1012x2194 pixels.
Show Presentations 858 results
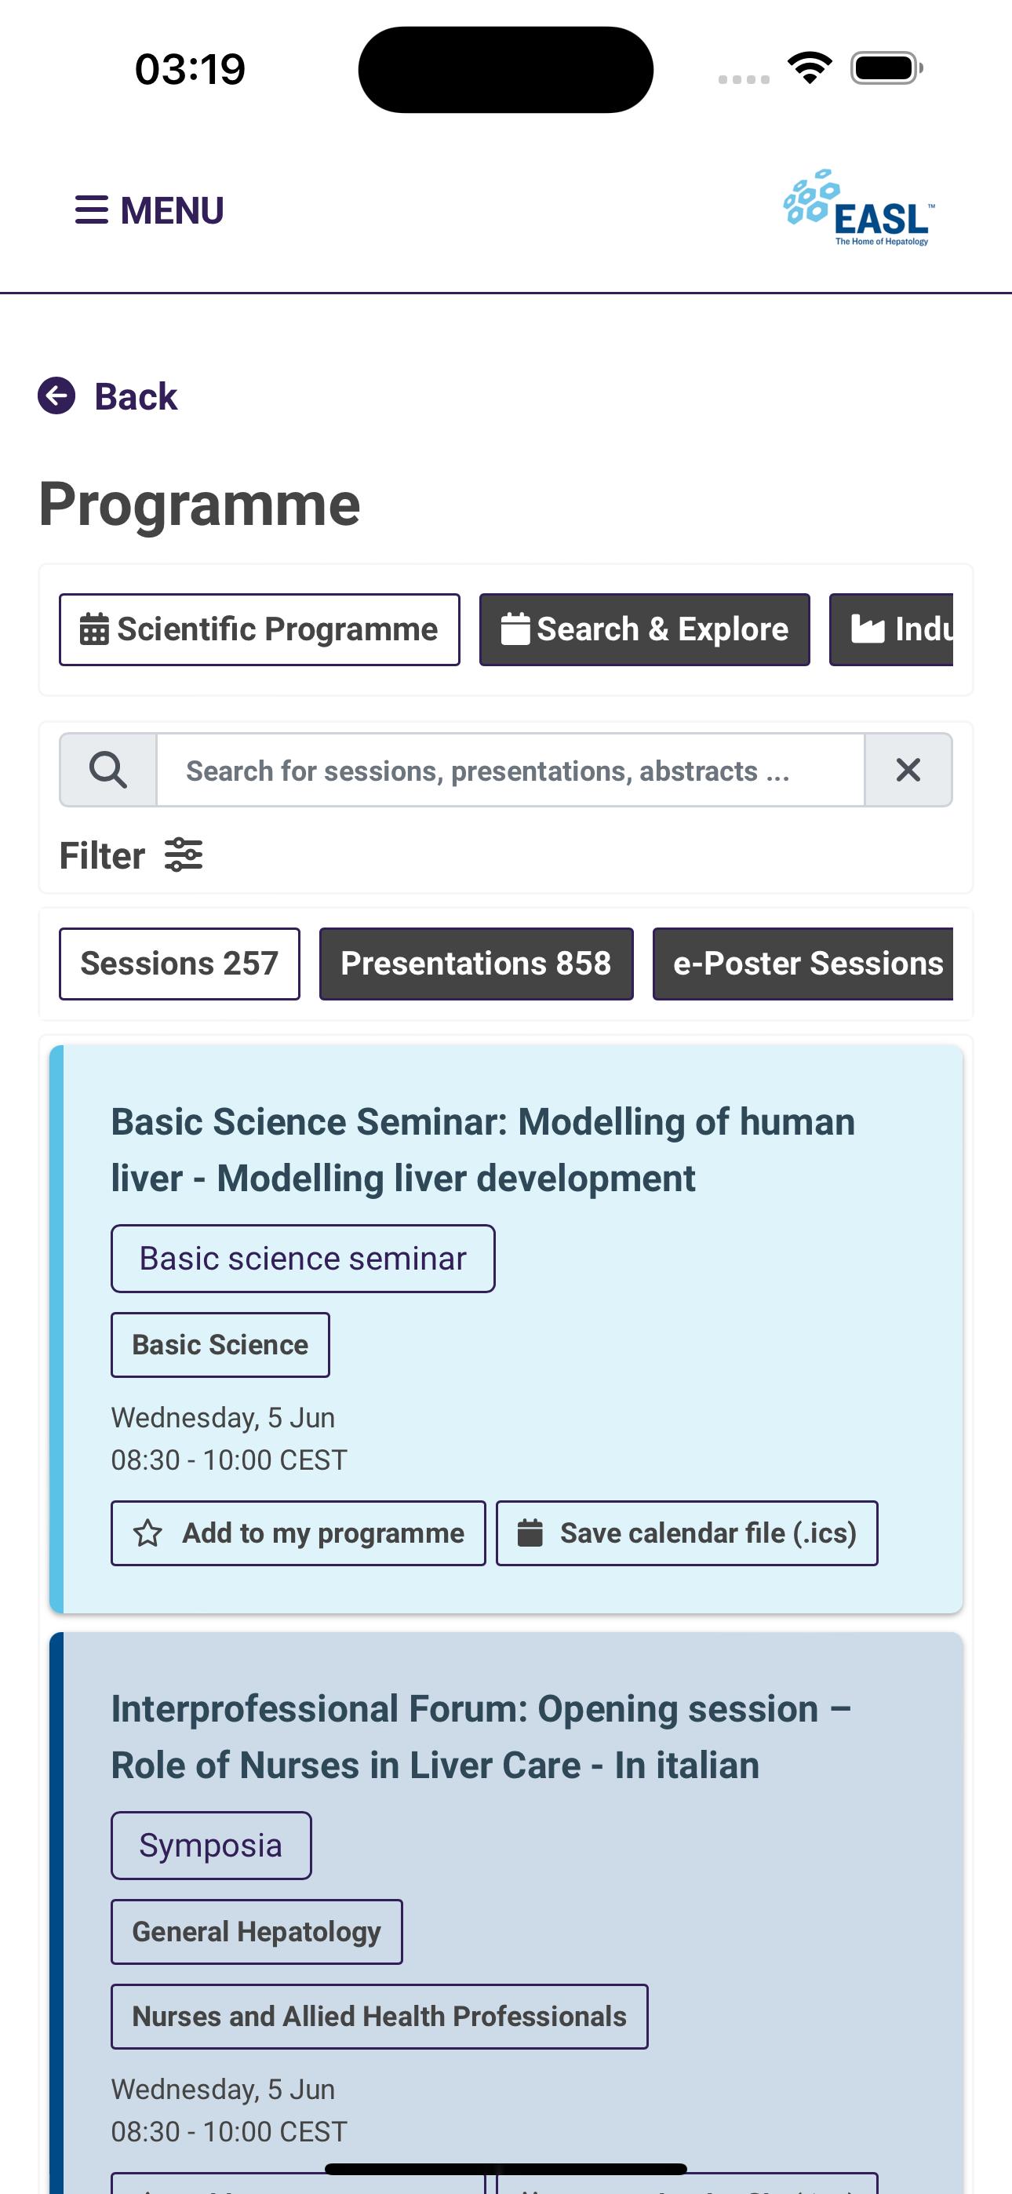click(476, 964)
